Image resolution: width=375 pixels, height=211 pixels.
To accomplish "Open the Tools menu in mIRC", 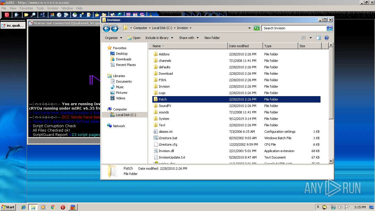I will (40, 8).
